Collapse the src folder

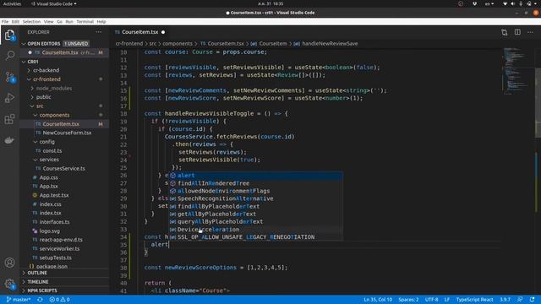64,106
